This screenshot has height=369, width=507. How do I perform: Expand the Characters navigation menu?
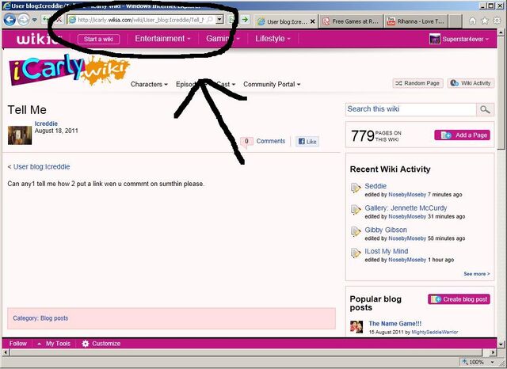coord(149,85)
